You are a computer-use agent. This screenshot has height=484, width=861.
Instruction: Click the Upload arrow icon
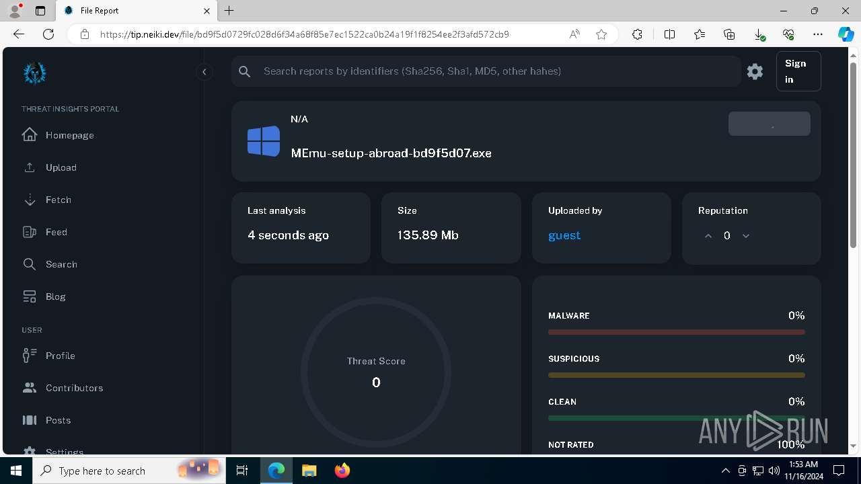29,167
